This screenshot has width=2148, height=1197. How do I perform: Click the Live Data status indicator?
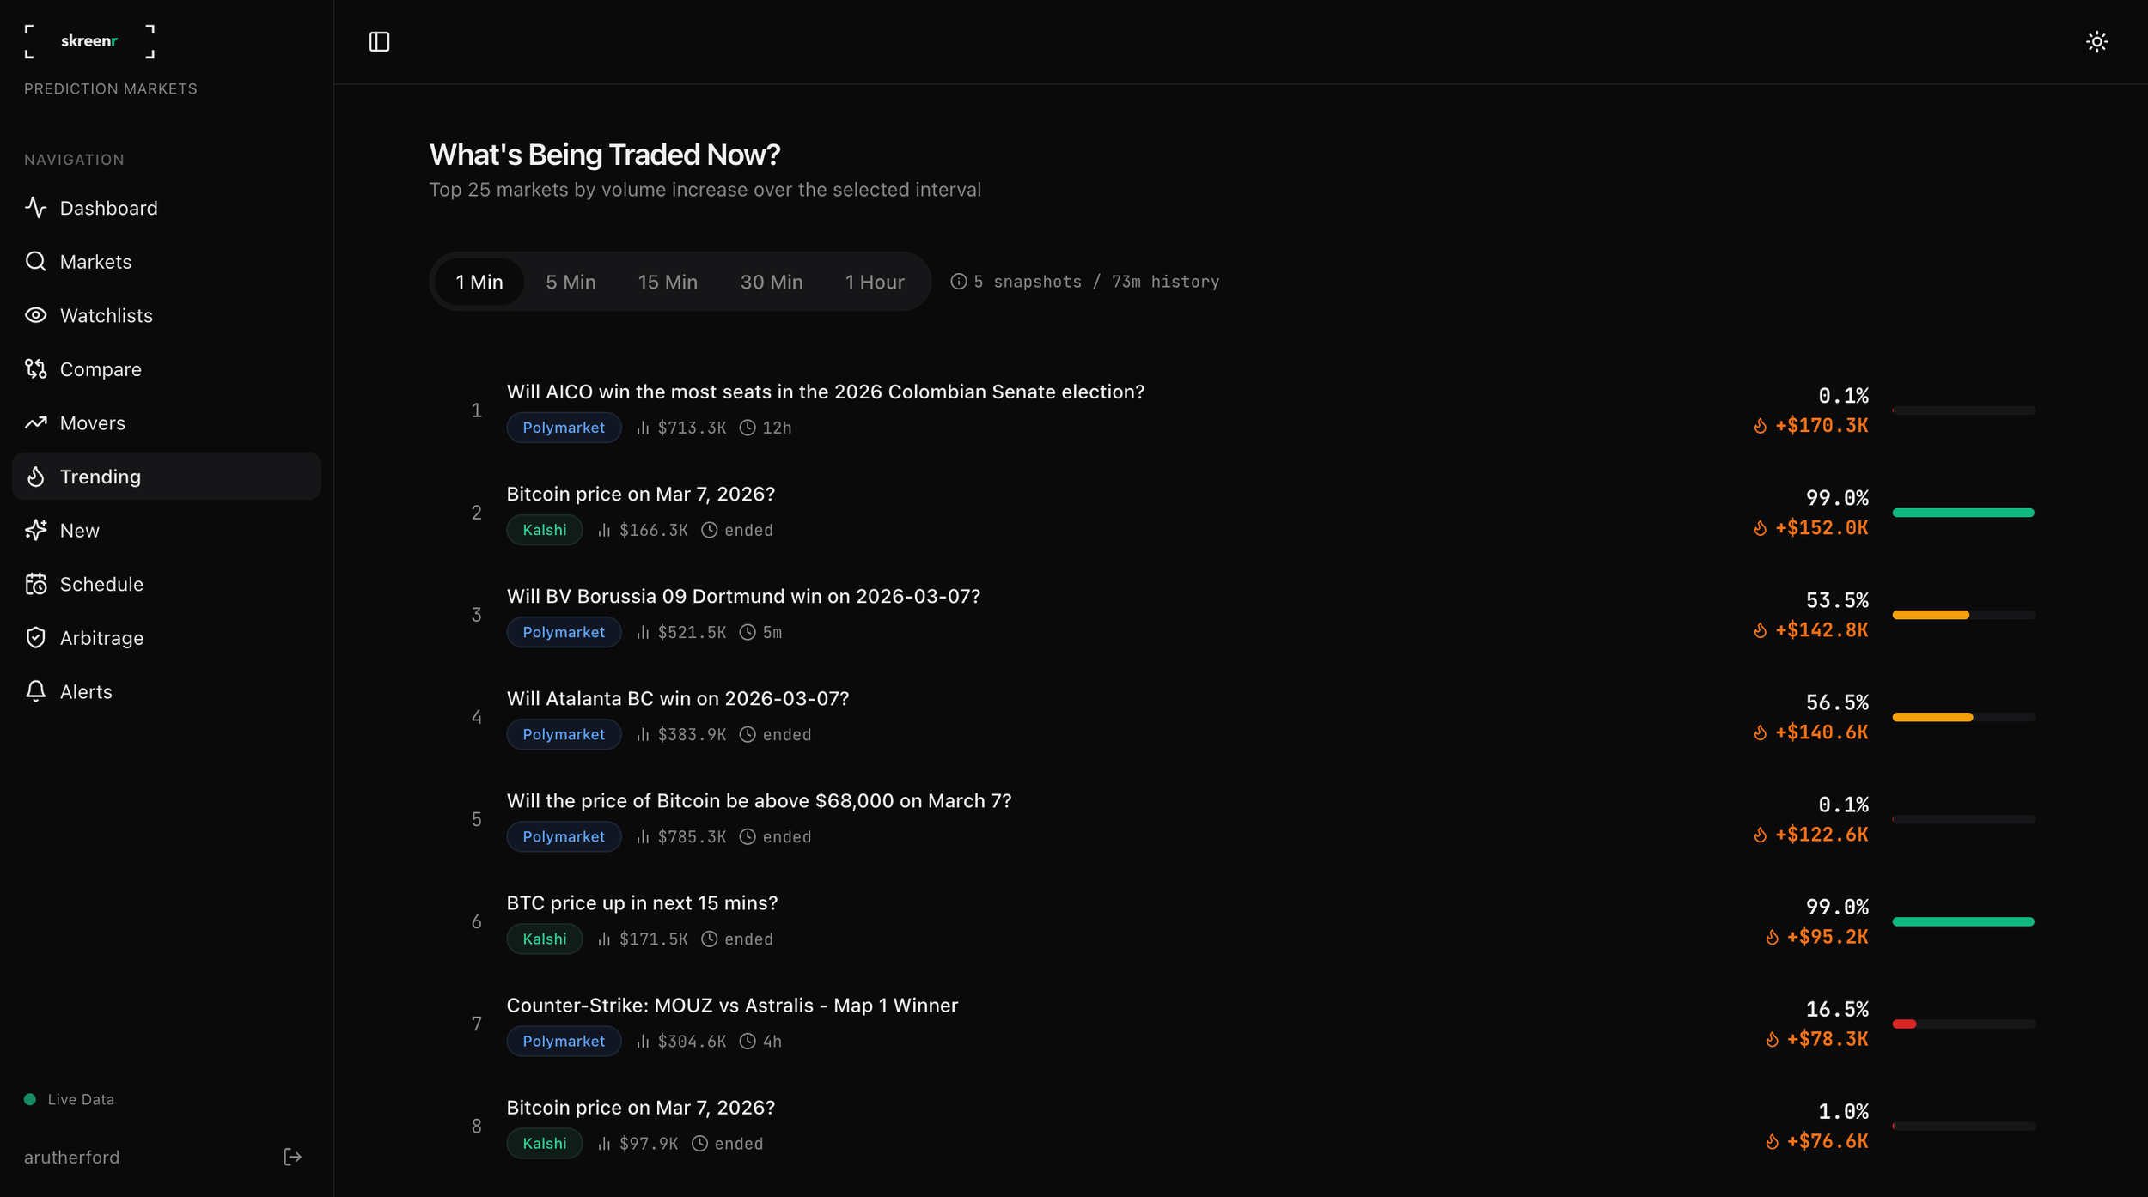tap(69, 1099)
